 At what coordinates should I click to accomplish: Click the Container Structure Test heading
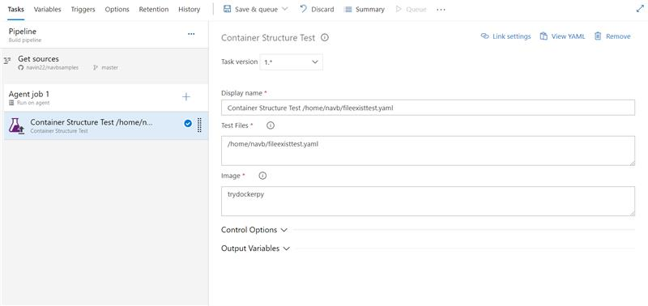[x=268, y=37]
